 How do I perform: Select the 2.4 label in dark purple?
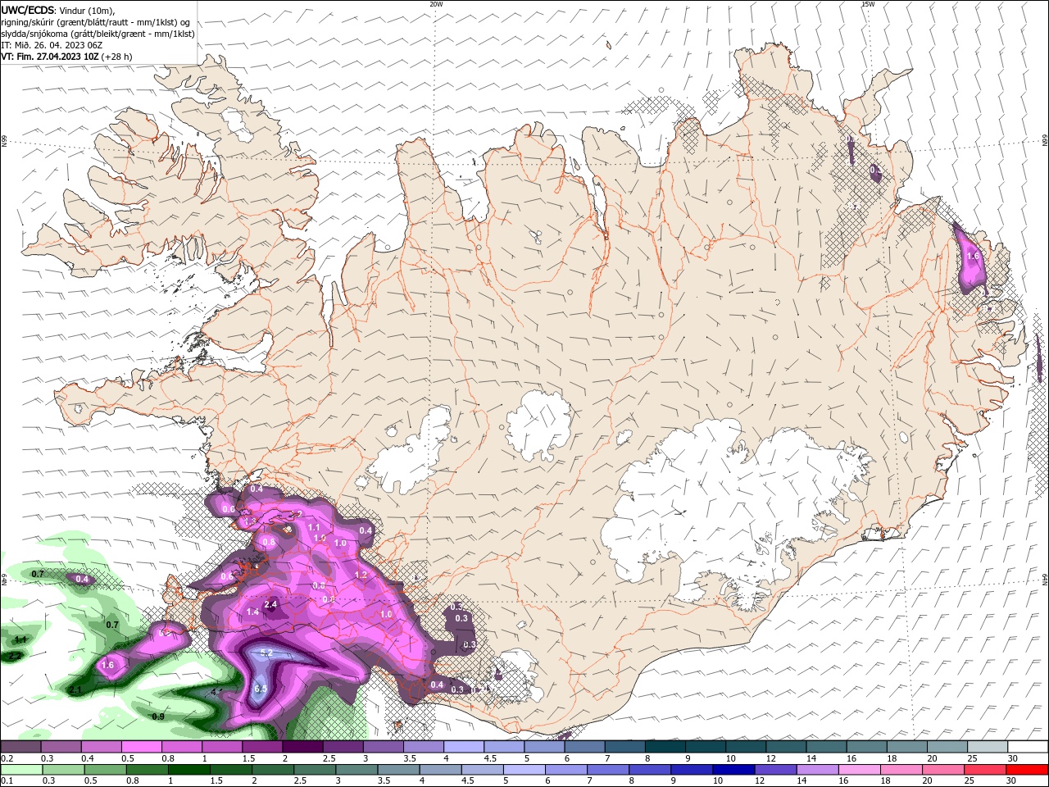pyautogui.click(x=271, y=604)
